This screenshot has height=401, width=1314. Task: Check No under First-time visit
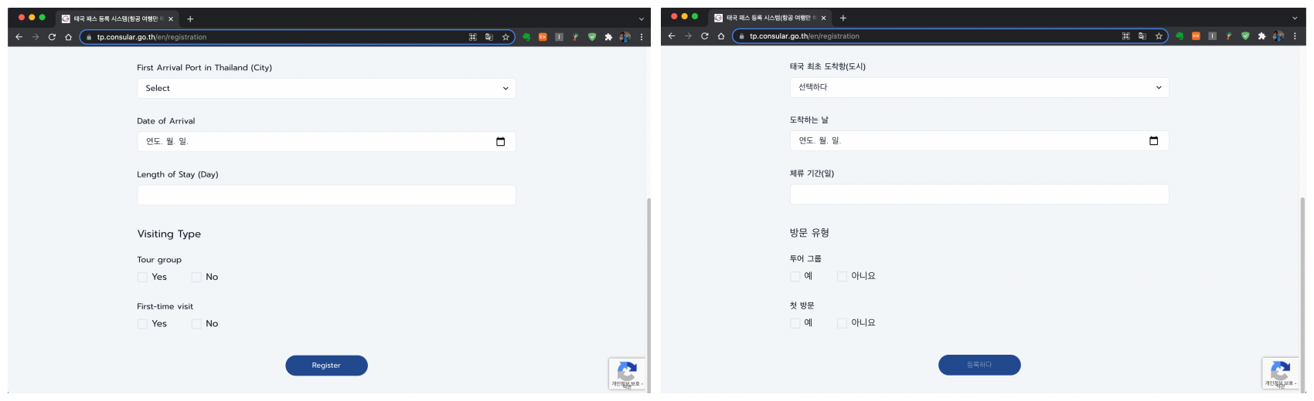196,324
